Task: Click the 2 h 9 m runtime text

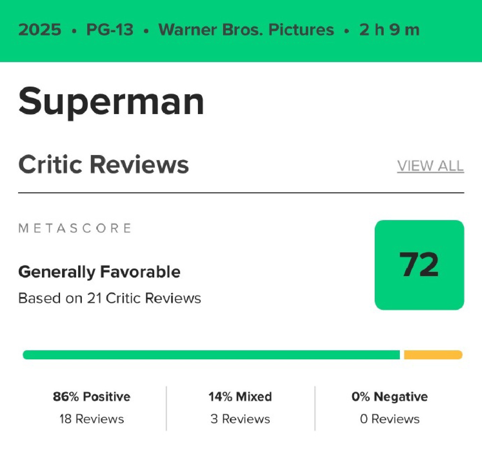Action: click(x=389, y=30)
